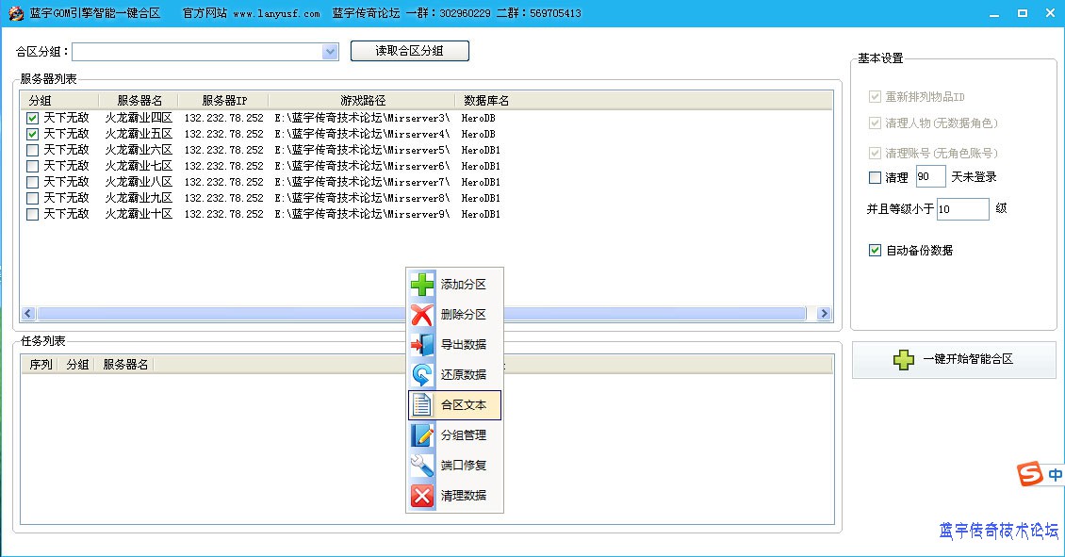Click the server list scrollbar left arrow

(28, 314)
